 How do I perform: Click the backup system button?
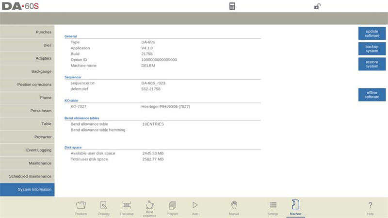click(372, 49)
